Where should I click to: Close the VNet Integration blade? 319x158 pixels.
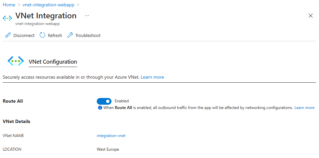pyautogui.click(x=311, y=16)
